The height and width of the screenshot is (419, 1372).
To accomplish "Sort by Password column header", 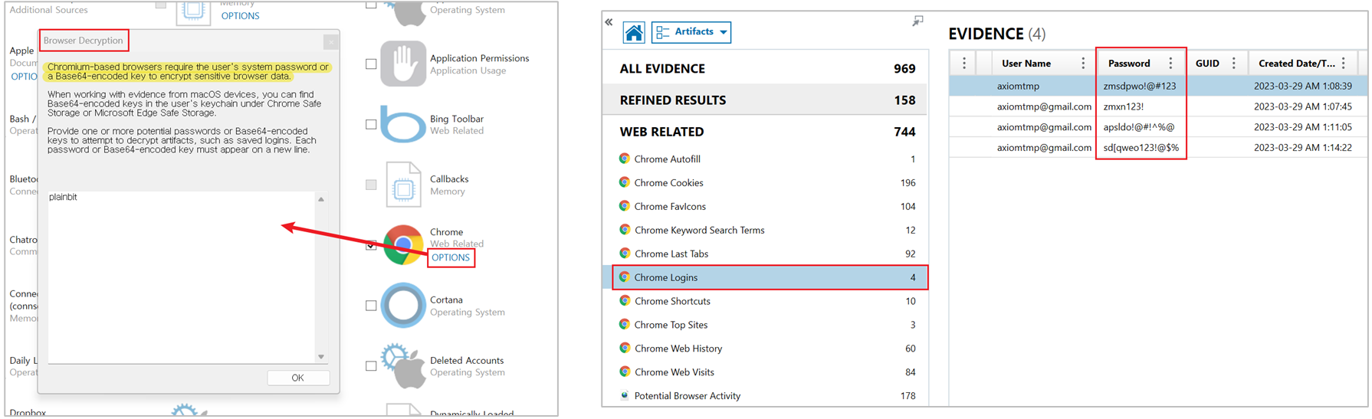I will 1129,64.
